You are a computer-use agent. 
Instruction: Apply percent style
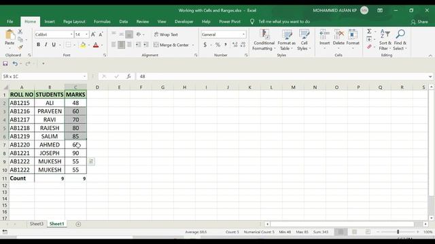[x=217, y=45]
